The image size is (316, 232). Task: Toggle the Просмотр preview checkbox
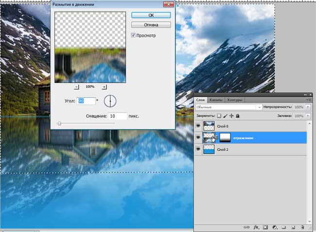(133, 35)
